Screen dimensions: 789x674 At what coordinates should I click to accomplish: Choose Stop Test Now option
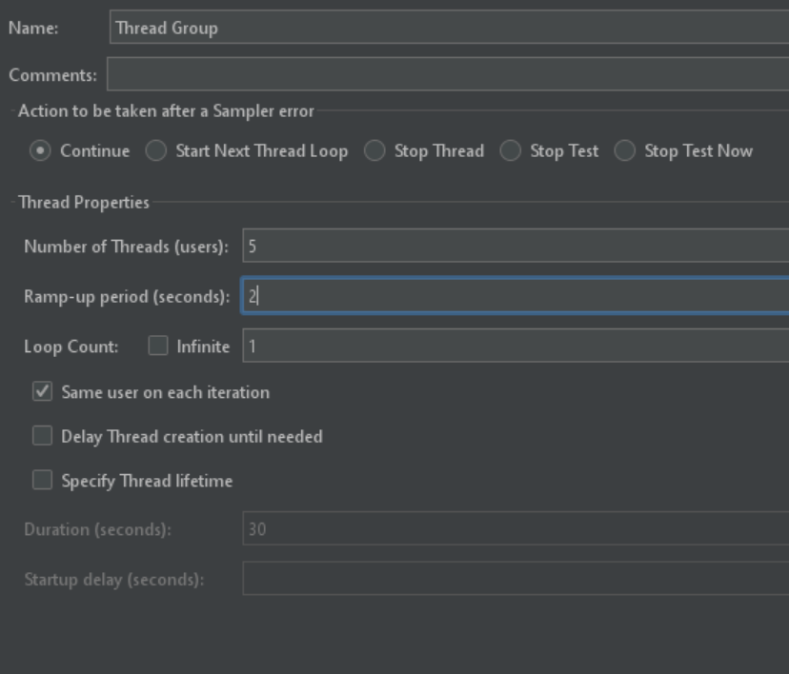pos(625,150)
